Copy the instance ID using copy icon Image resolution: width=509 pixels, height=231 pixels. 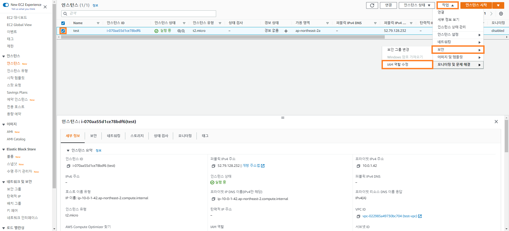(x=69, y=166)
